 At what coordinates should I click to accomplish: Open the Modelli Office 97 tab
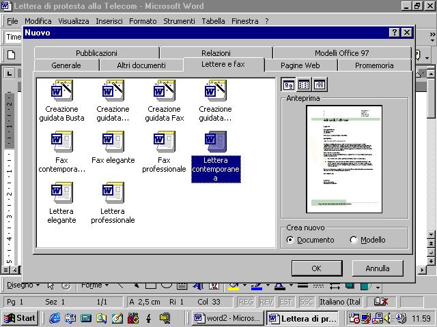click(342, 53)
